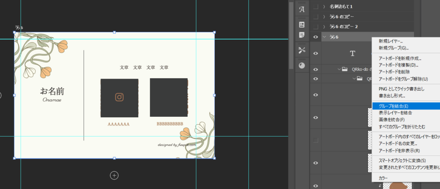Collapse the うら6 artboard
The width and height of the screenshot is (440, 189).
click(324, 37)
